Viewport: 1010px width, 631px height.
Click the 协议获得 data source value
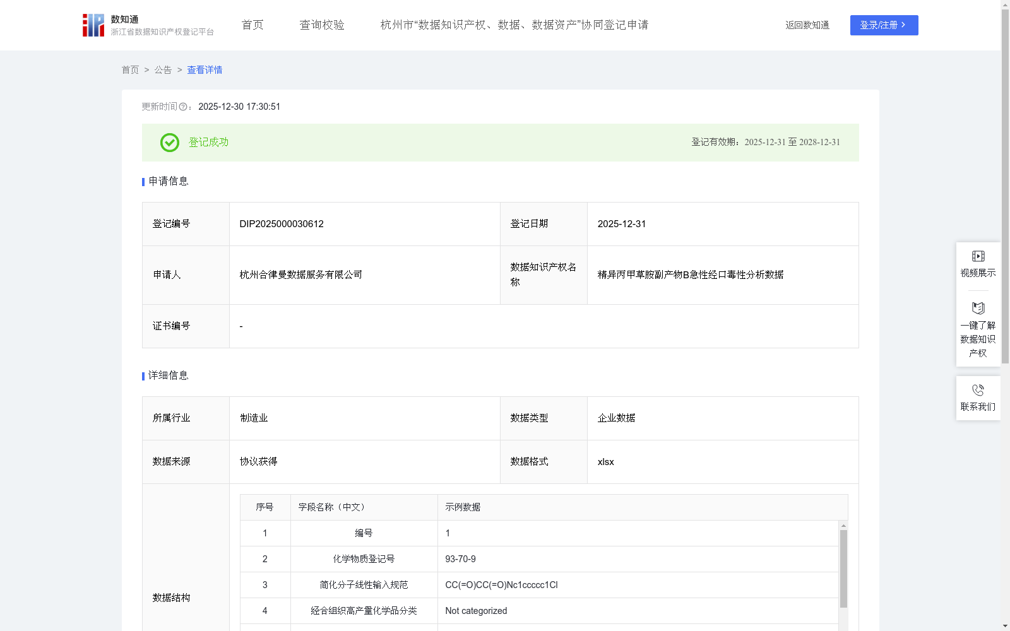[x=258, y=462]
